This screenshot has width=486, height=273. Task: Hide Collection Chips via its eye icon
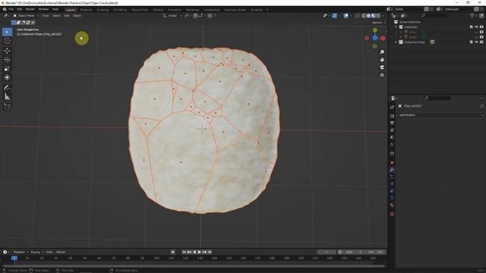click(476, 42)
